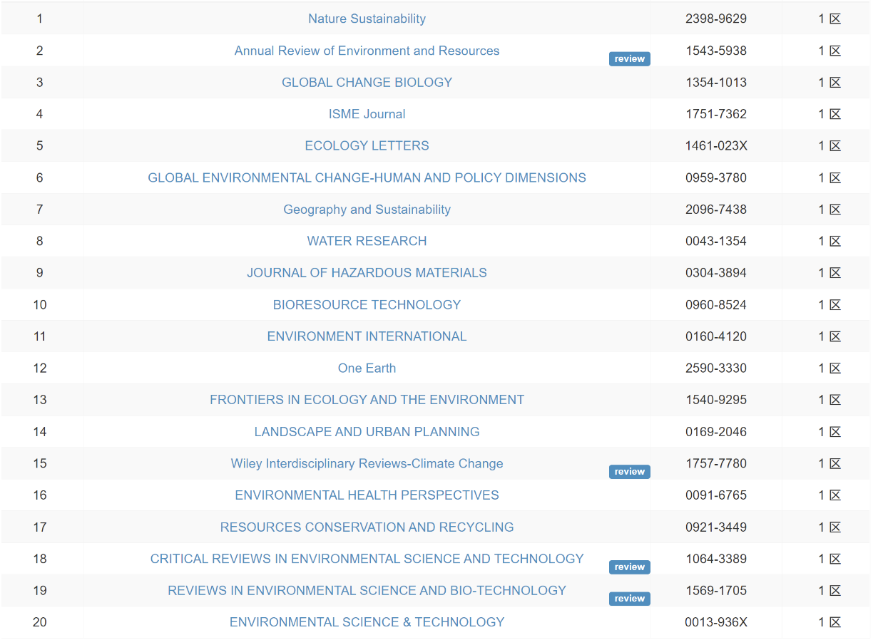Open the GLOBAL CHANGE BIOLOGY journal page
873x640 pixels.
(x=367, y=82)
